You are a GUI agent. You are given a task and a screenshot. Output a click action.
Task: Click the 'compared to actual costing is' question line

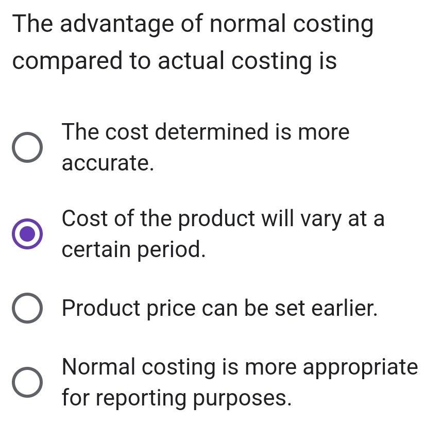(175, 61)
